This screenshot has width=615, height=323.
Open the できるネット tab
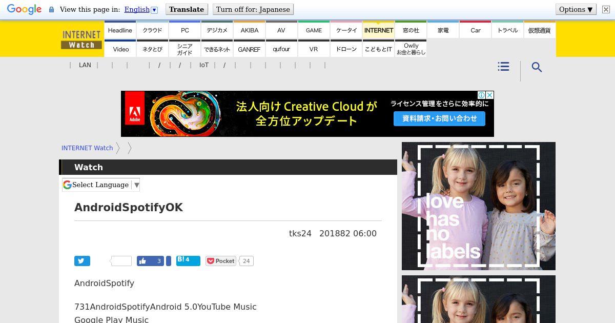217,49
